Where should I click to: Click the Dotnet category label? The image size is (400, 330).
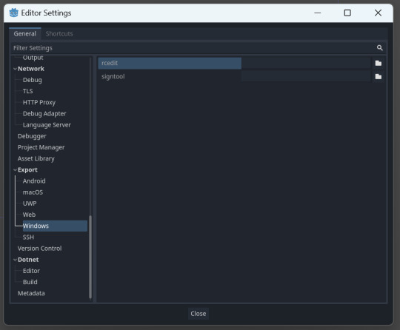coord(28,260)
